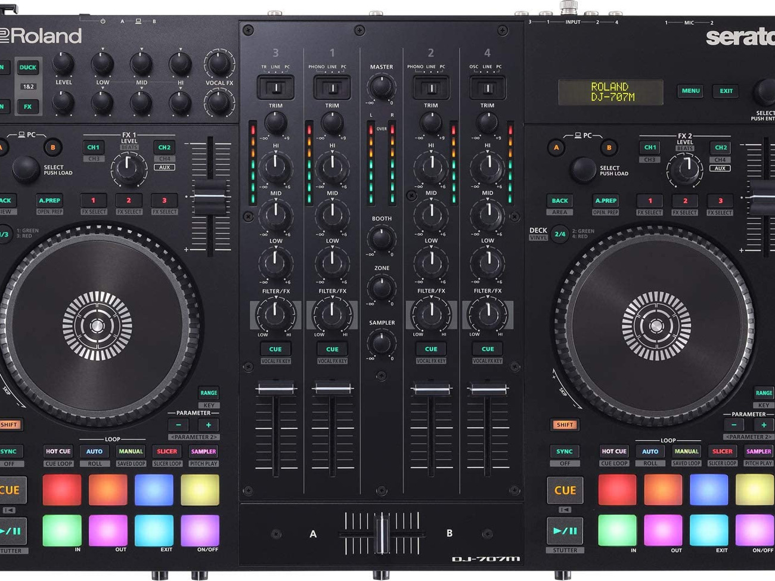The width and height of the screenshot is (775, 581).
Task: Flip channel 3 input selector switch
Action: pyautogui.click(x=275, y=88)
